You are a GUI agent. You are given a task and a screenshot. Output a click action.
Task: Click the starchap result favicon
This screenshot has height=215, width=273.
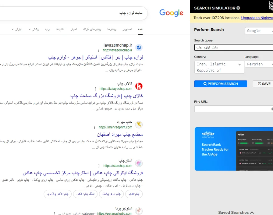(139, 163)
